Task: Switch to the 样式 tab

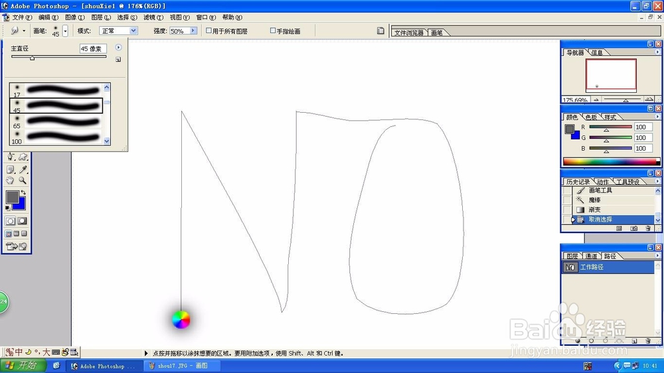Action: (x=610, y=117)
